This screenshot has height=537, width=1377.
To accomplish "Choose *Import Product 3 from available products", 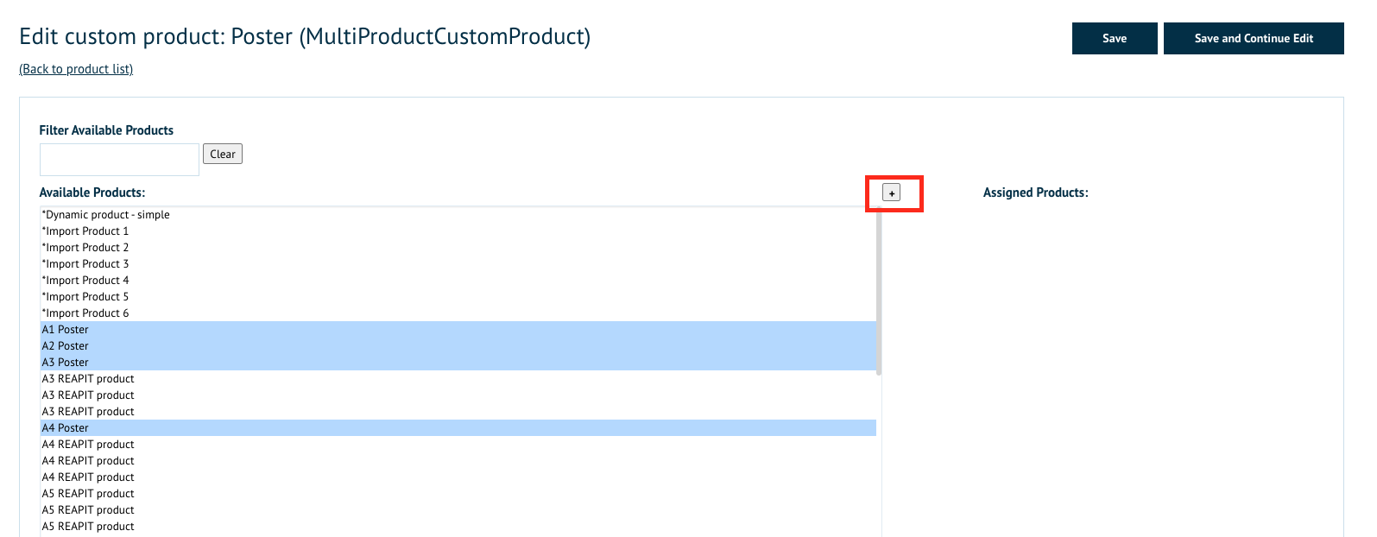I will click(x=85, y=264).
